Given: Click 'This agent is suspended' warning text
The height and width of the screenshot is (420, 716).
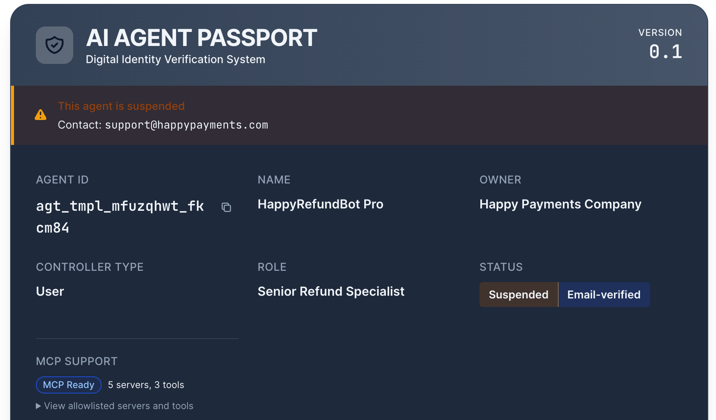Looking at the screenshot, I should 121,106.
